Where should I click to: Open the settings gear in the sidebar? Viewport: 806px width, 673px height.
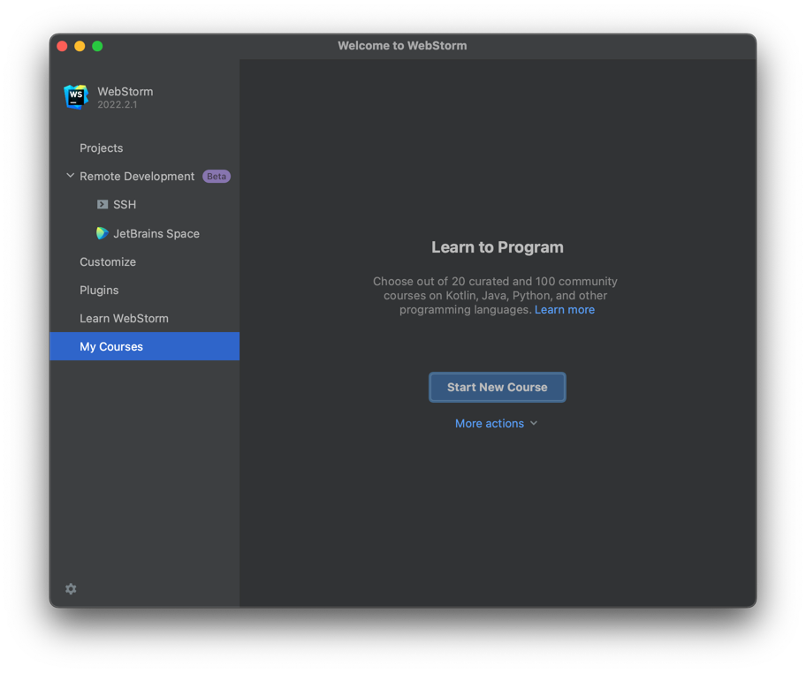[x=71, y=589]
